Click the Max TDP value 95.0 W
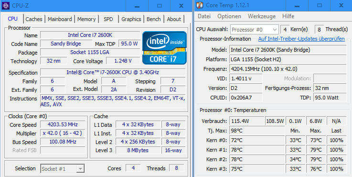 click(x=129, y=44)
